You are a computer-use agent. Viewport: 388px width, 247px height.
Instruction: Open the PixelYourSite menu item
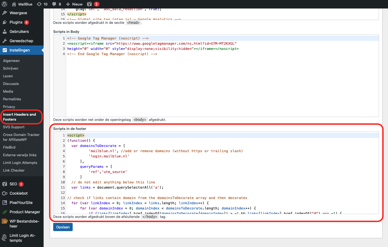tap(22, 203)
